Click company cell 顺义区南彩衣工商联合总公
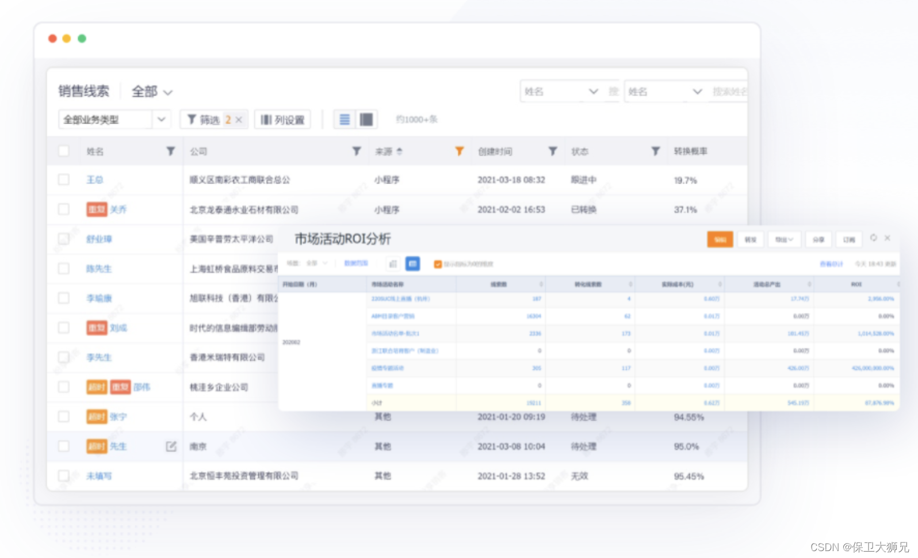Viewport: 918px width, 558px height. tap(240, 180)
